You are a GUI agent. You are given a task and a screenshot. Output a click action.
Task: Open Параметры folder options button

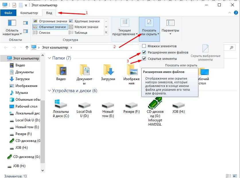(x=170, y=27)
